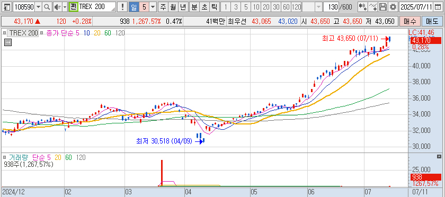This screenshot has width=445, height=197.
Task: Click the TREX 200 chart legend label
Action: click(23, 33)
